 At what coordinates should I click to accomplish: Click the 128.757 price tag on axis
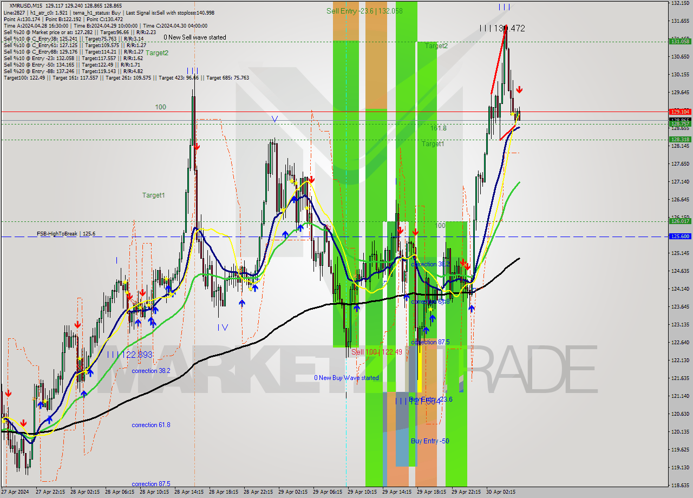[680, 124]
